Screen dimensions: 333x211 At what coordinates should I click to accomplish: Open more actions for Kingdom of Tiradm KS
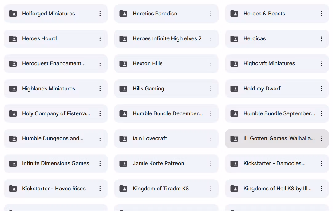(211, 189)
